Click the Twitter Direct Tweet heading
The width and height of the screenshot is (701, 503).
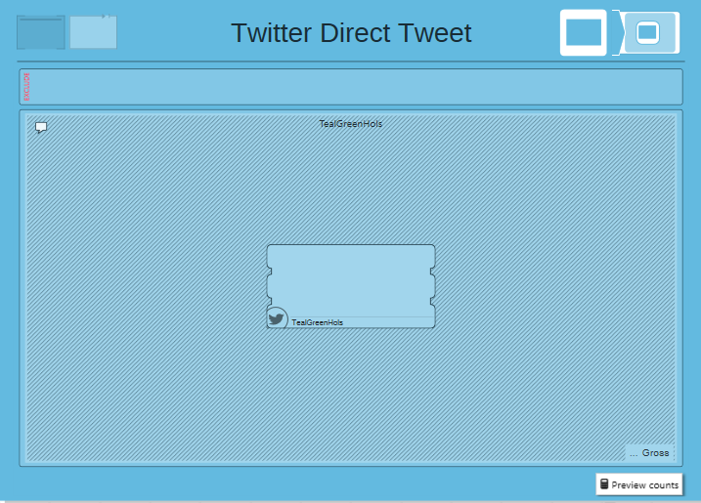(x=351, y=32)
